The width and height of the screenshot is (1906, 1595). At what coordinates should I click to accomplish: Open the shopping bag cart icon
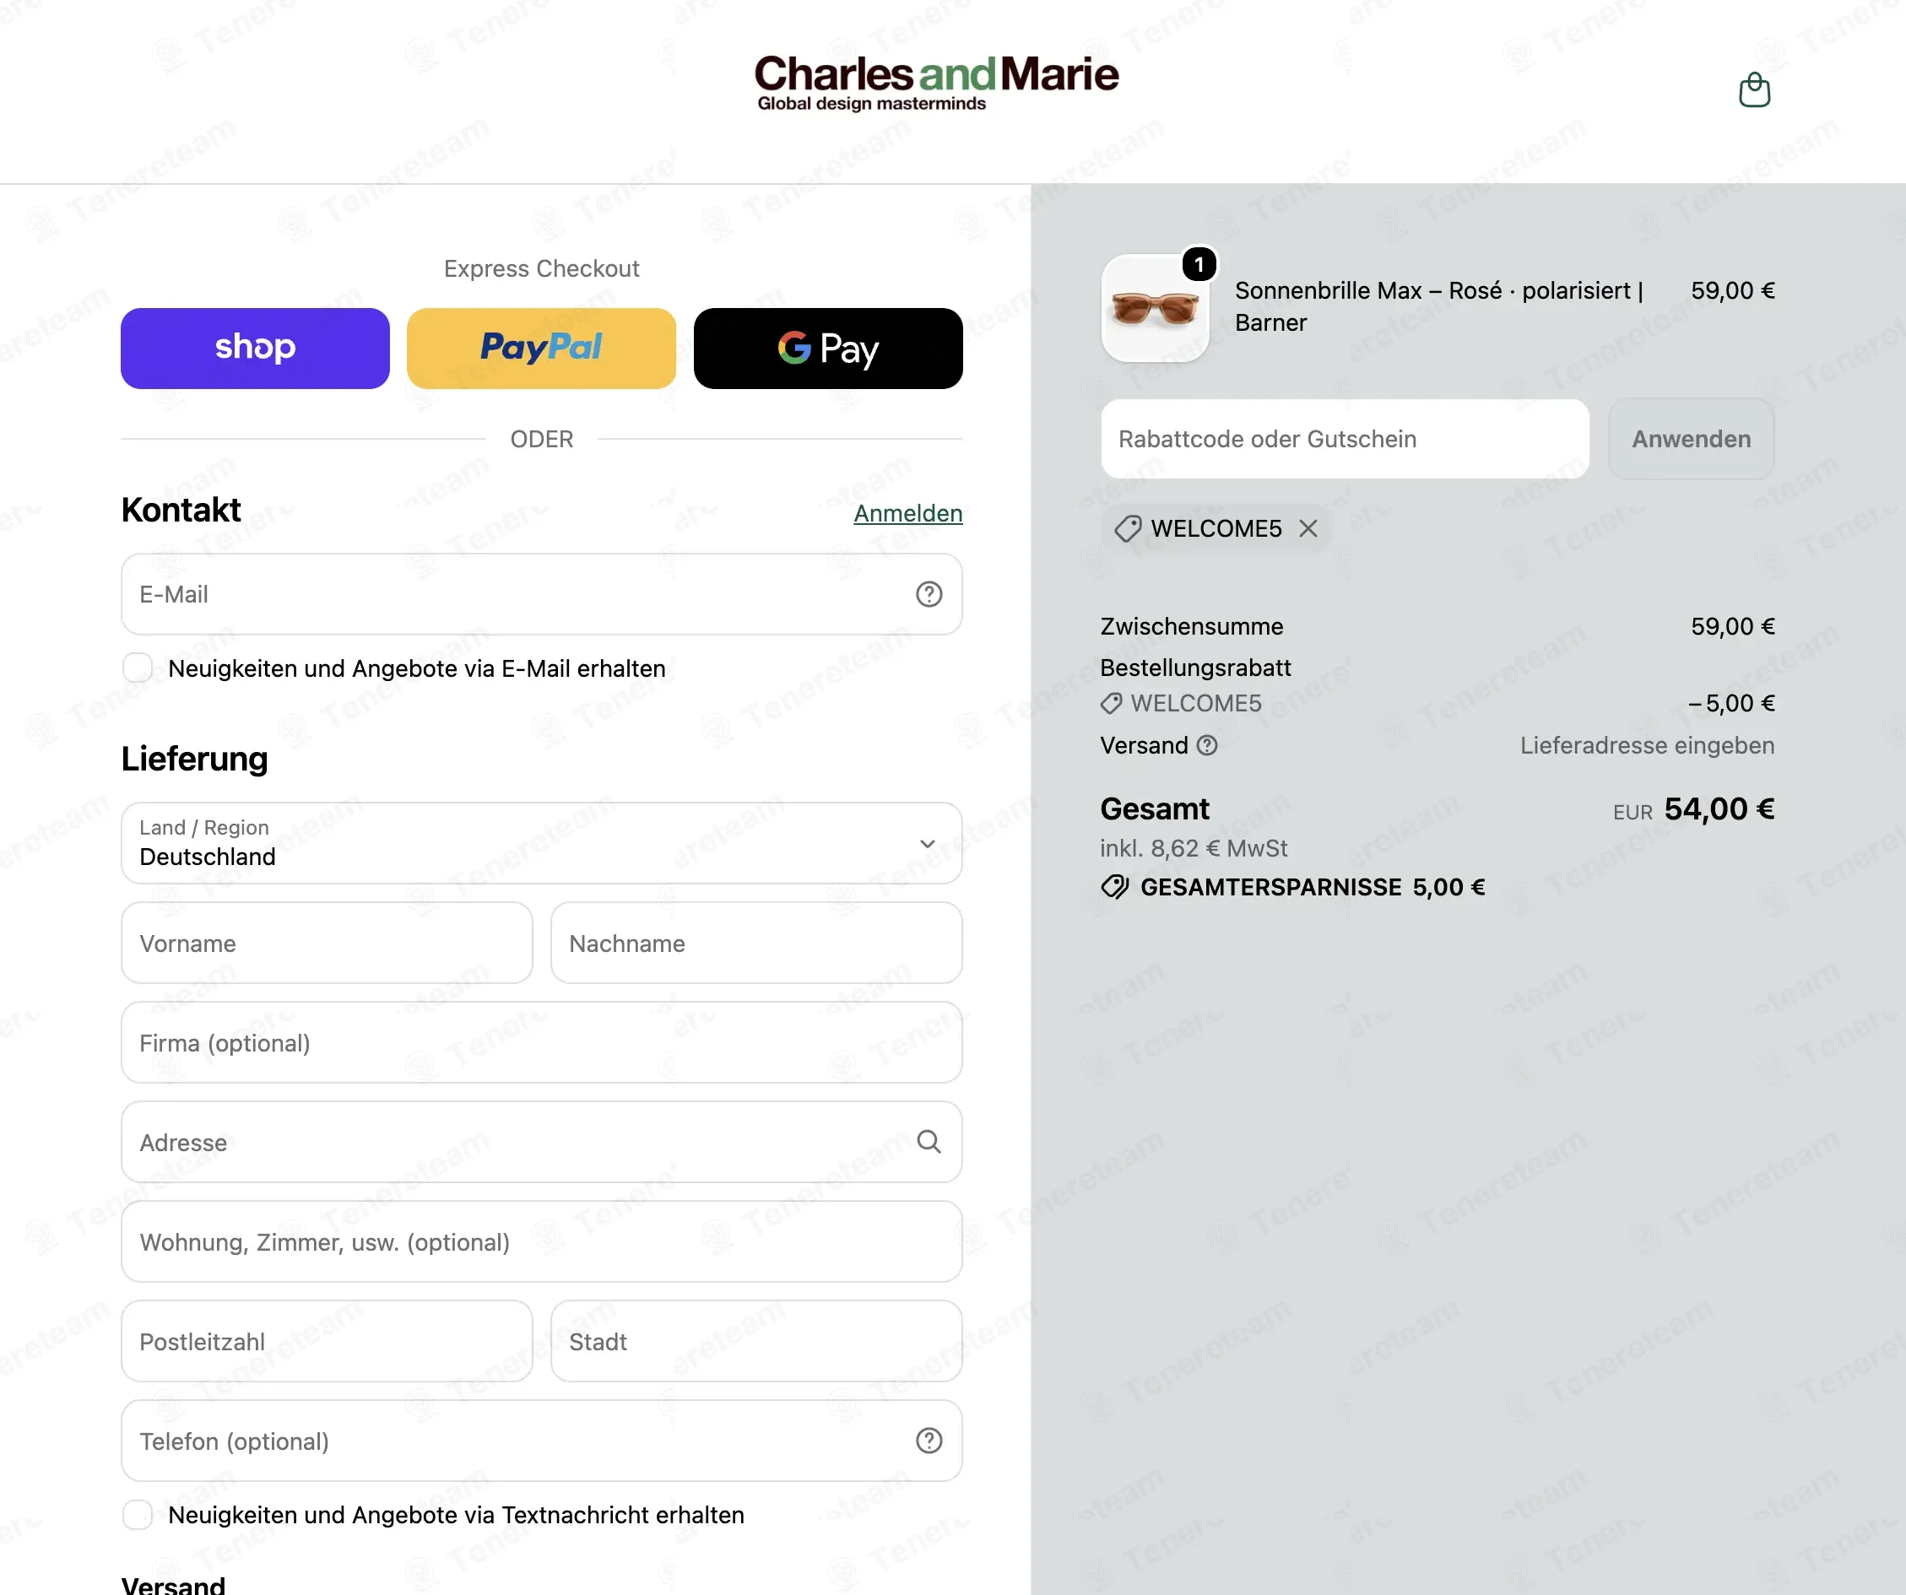[x=1753, y=89]
